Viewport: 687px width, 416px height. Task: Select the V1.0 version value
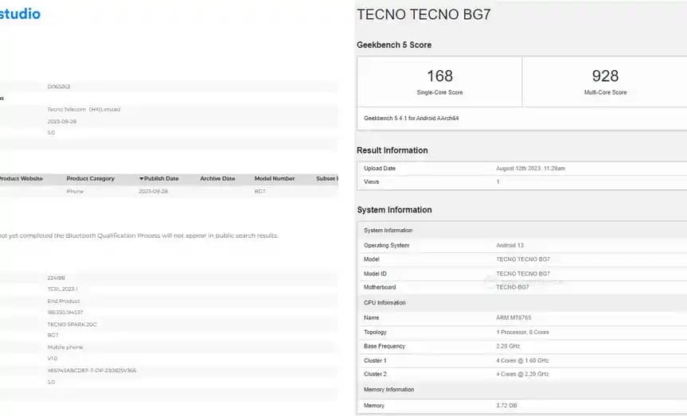tap(52, 359)
